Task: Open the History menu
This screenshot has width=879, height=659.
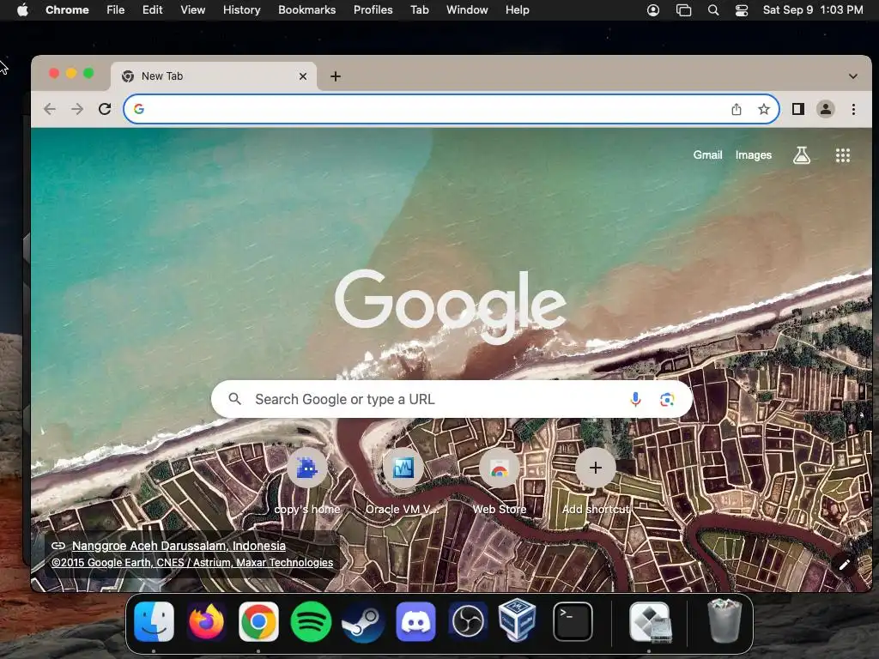Action: coord(241,10)
